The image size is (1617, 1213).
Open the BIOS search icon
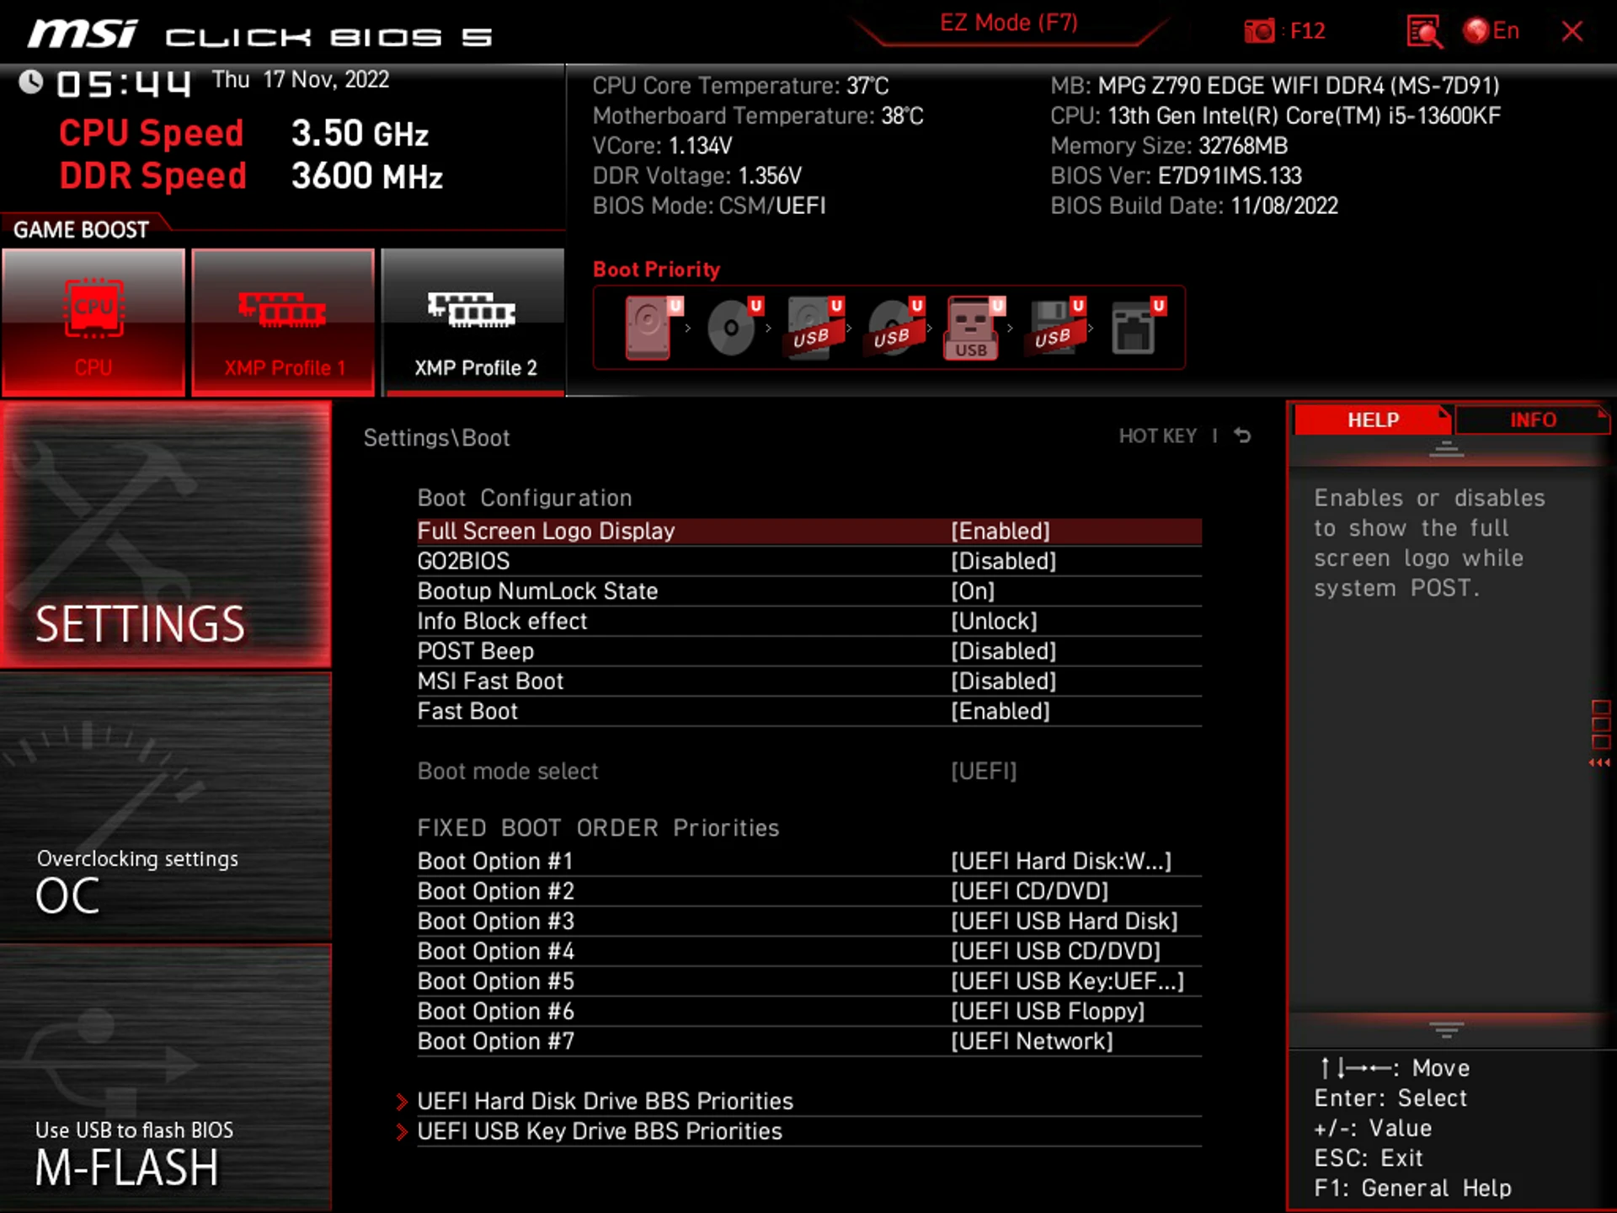click(x=1424, y=32)
